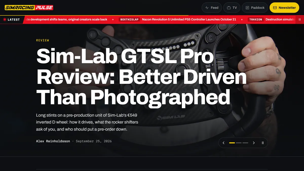Open the Paddock nav item

tap(255, 8)
